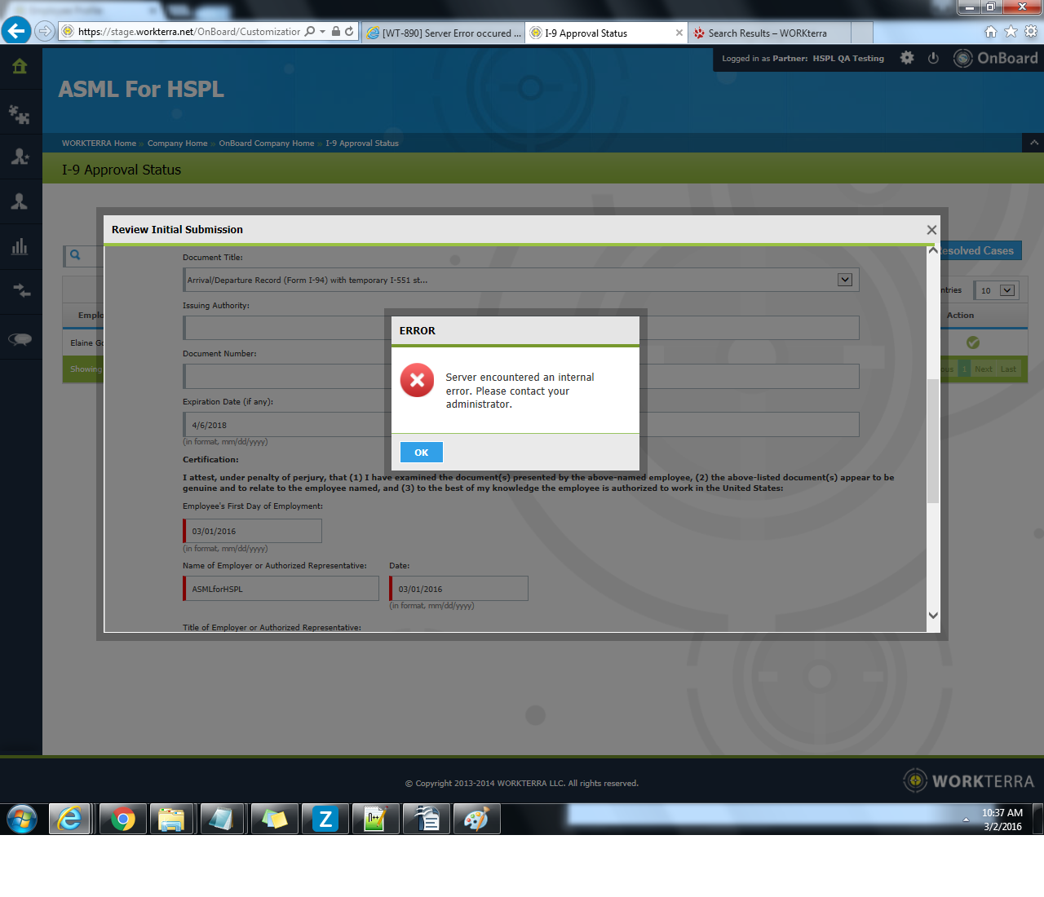
Task: Click the green checkmark action icon
Action: [x=972, y=342]
